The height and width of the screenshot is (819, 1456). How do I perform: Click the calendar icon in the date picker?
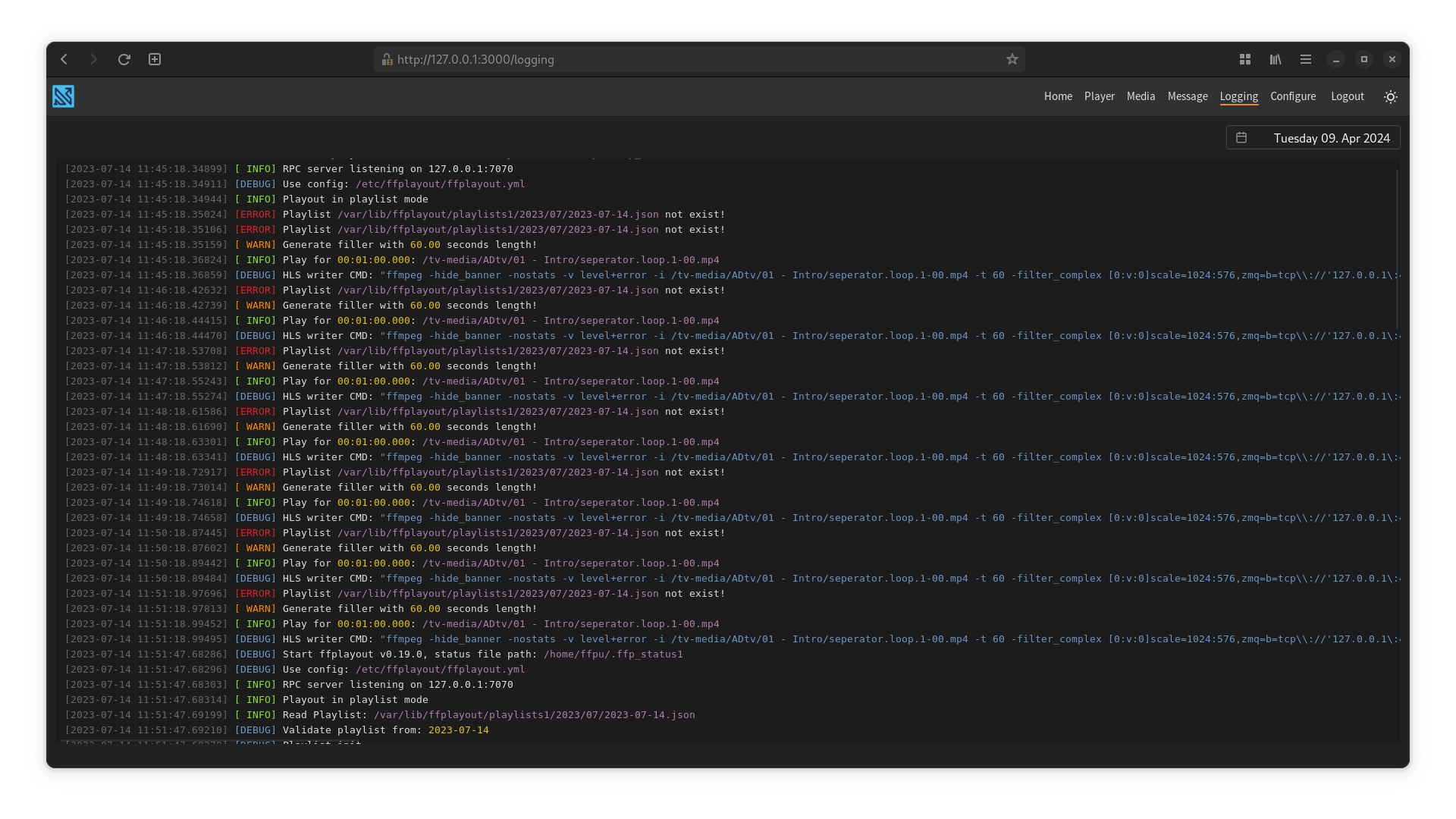[x=1241, y=138]
